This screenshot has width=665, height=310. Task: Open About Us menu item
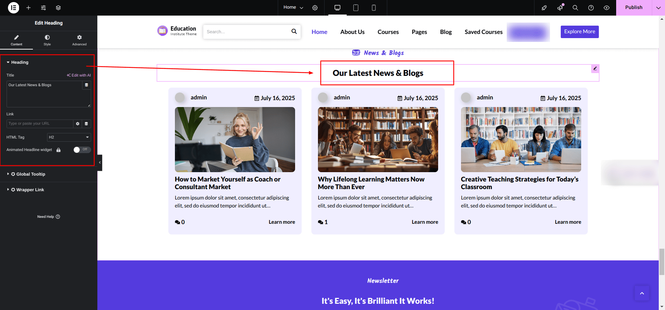point(352,32)
